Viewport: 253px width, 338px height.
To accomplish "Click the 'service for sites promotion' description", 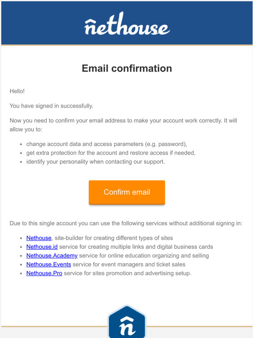I will (127, 273).
